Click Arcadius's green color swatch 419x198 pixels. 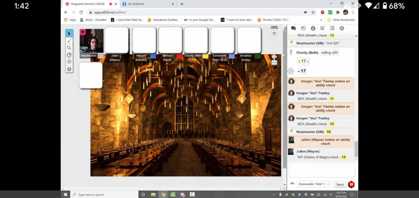pos(258,56)
